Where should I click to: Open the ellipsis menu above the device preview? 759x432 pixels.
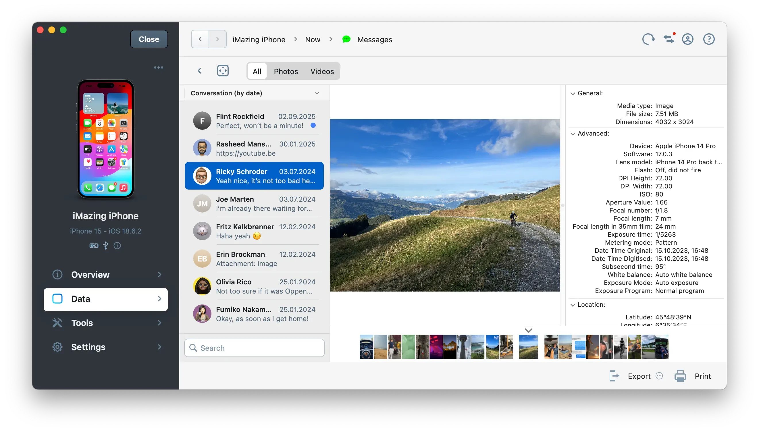159,67
